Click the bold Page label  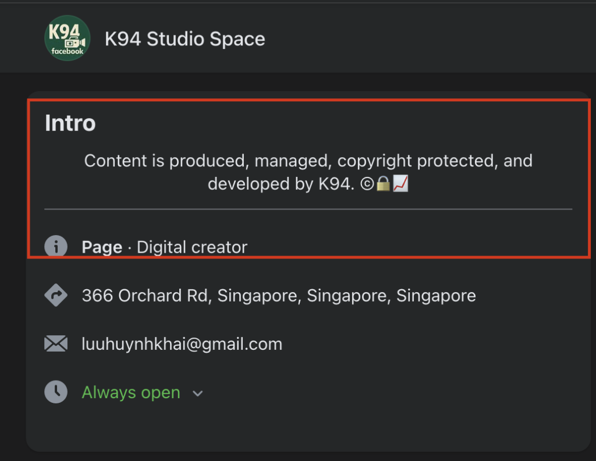point(102,247)
